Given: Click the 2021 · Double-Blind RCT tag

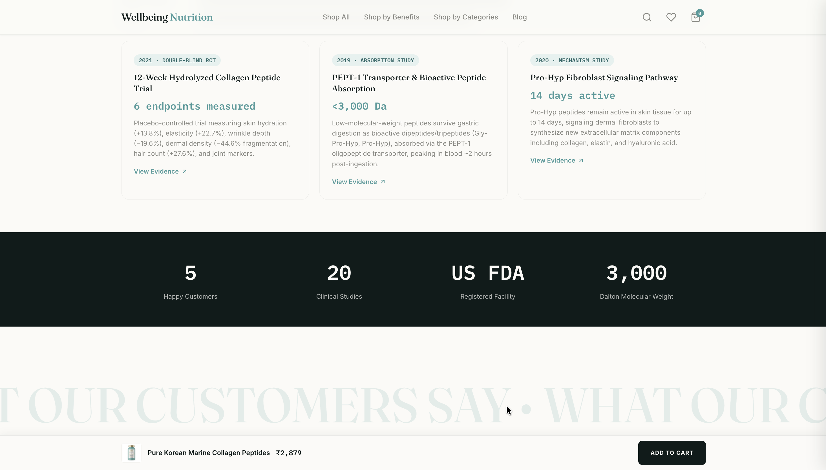Looking at the screenshot, I should coord(177,60).
